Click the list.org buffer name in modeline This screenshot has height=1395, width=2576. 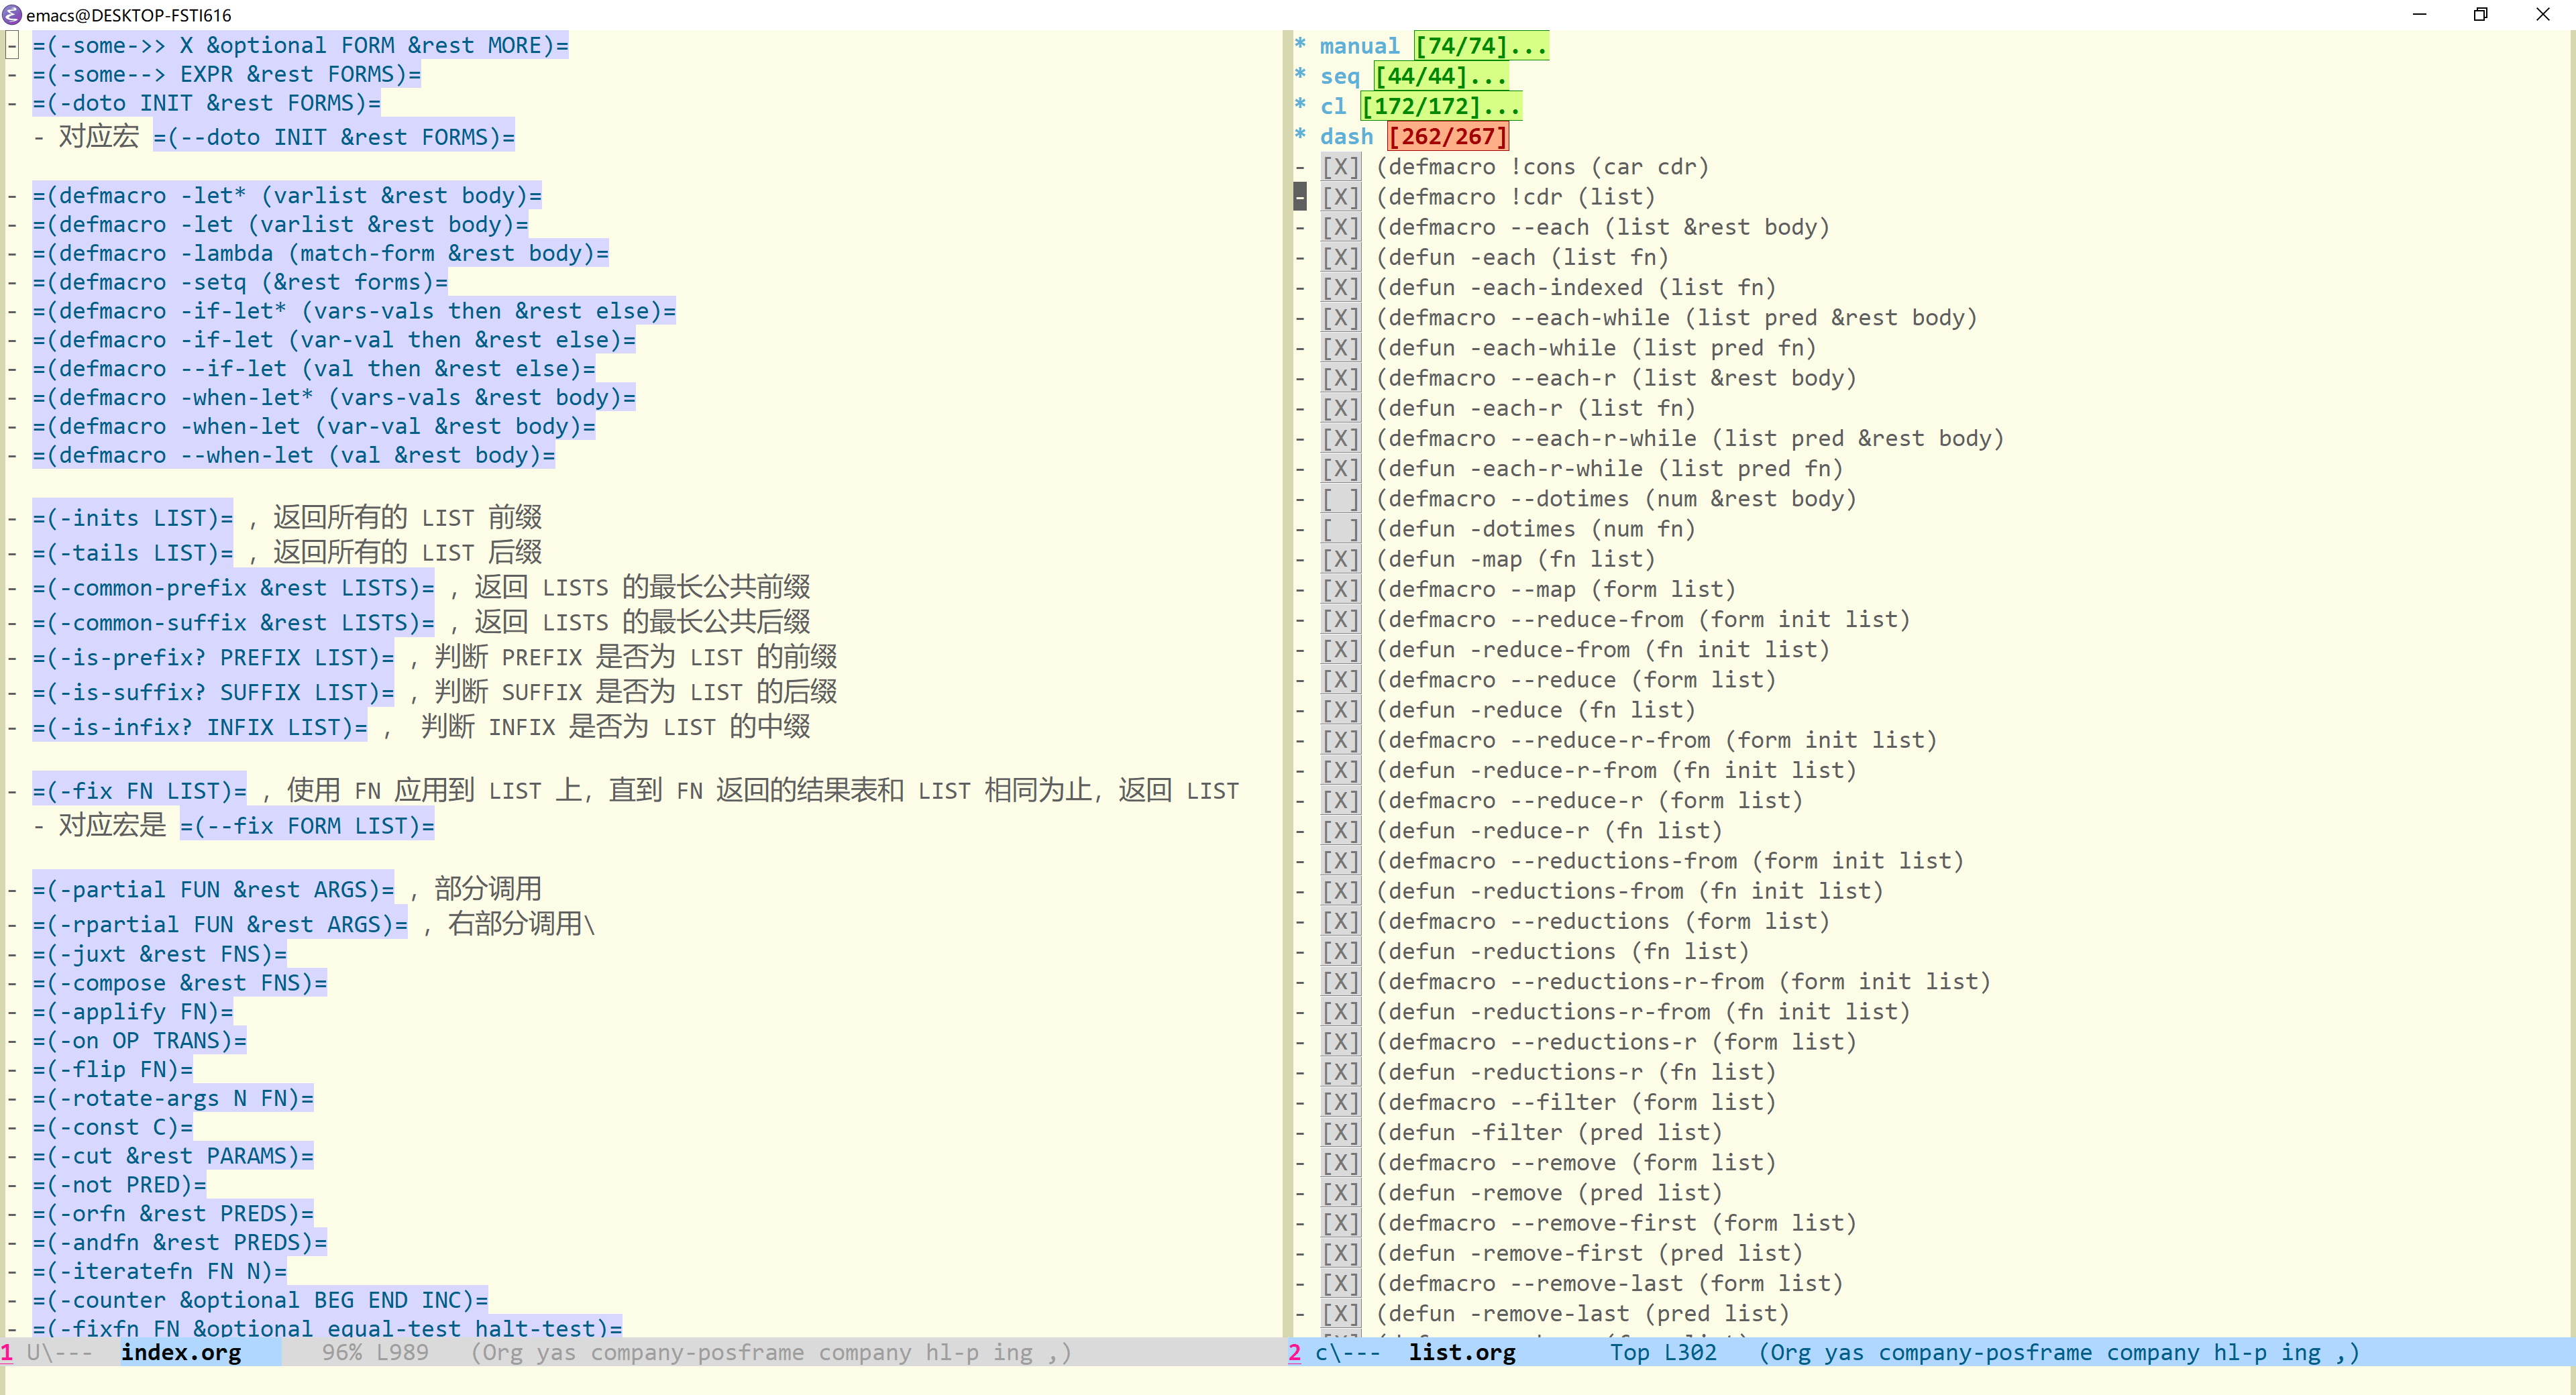[1462, 1353]
